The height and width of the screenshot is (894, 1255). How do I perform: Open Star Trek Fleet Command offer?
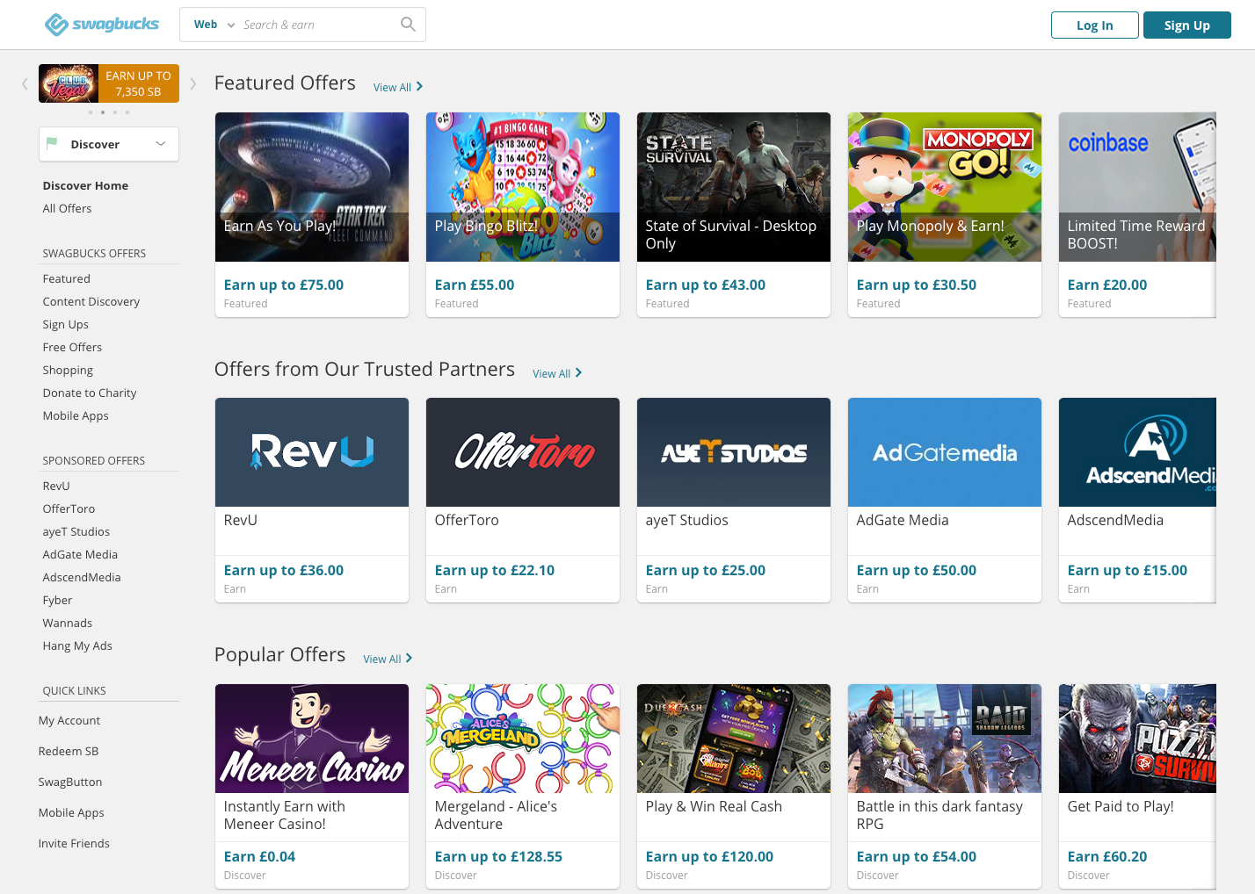[x=312, y=187]
